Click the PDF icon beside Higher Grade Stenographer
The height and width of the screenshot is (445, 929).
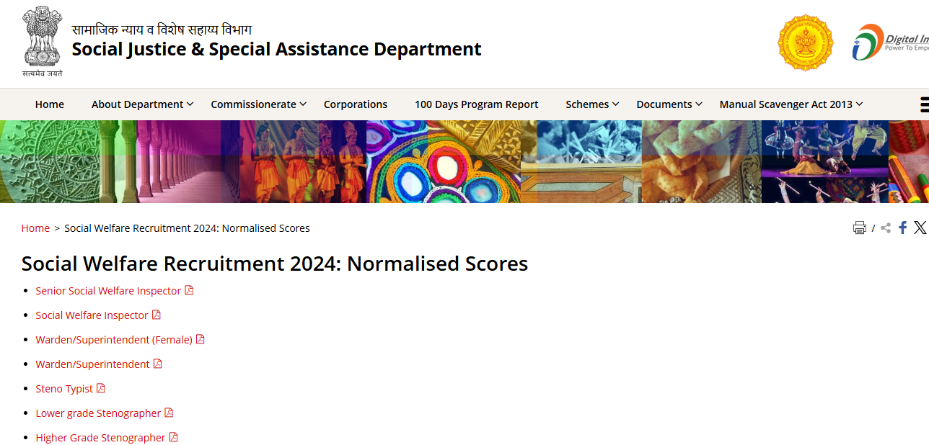click(173, 437)
